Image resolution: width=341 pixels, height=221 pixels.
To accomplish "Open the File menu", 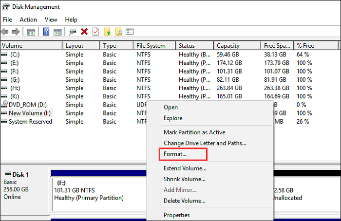I will [x=7, y=19].
